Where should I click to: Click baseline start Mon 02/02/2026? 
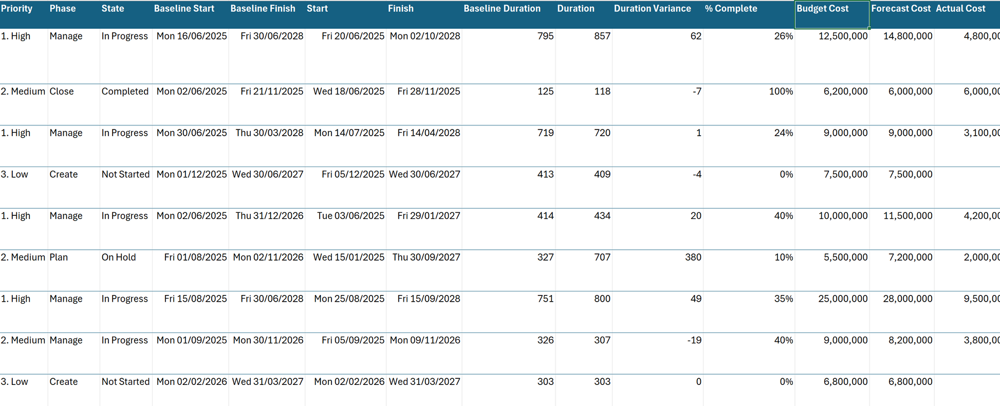192,382
